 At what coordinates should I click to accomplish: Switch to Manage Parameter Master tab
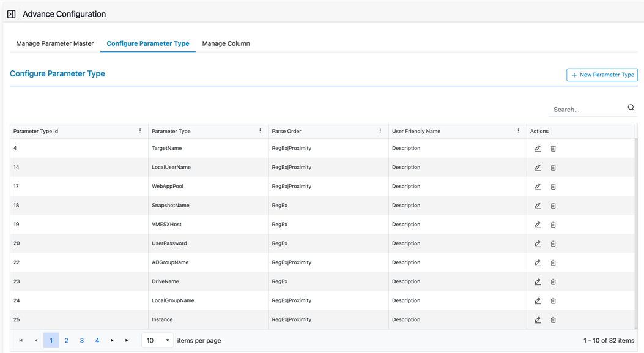[x=55, y=43]
